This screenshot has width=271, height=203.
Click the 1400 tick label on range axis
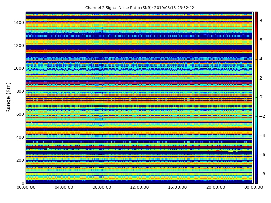(19, 23)
